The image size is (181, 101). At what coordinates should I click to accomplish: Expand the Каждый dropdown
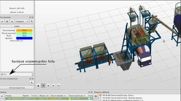point(22,21)
